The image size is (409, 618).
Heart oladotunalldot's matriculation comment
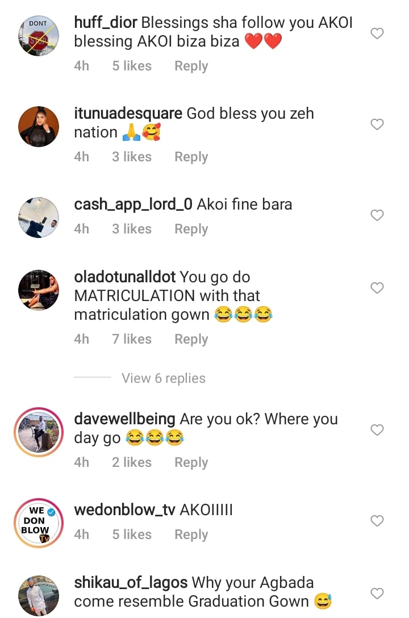377,288
